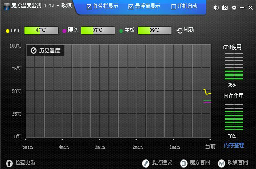Open 魔方官网 via its grid icon
256x169 pixels.
[183, 163]
